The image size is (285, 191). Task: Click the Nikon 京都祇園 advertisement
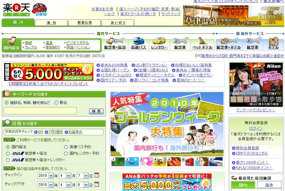point(256,85)
